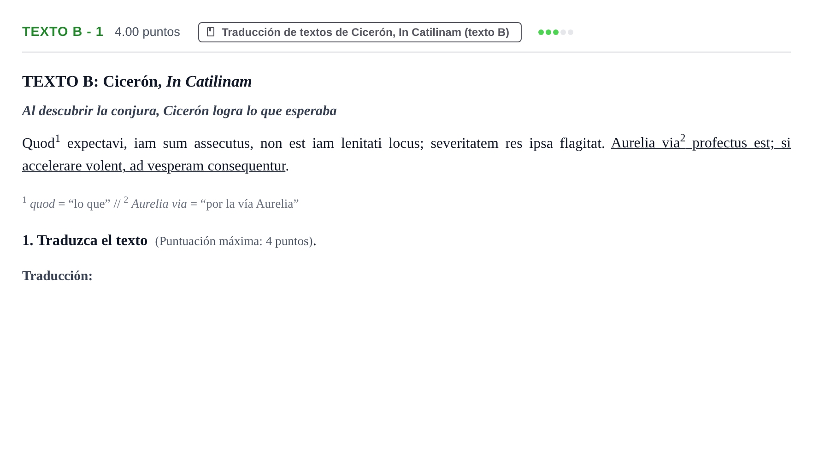Select the TEXTO B - 1 heading
The height and width of the screenshot is (468, 813).
click(63, 32)
